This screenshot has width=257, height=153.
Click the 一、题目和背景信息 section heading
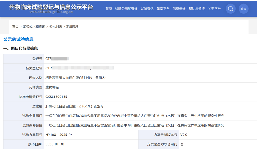click(x=21, y=48)
